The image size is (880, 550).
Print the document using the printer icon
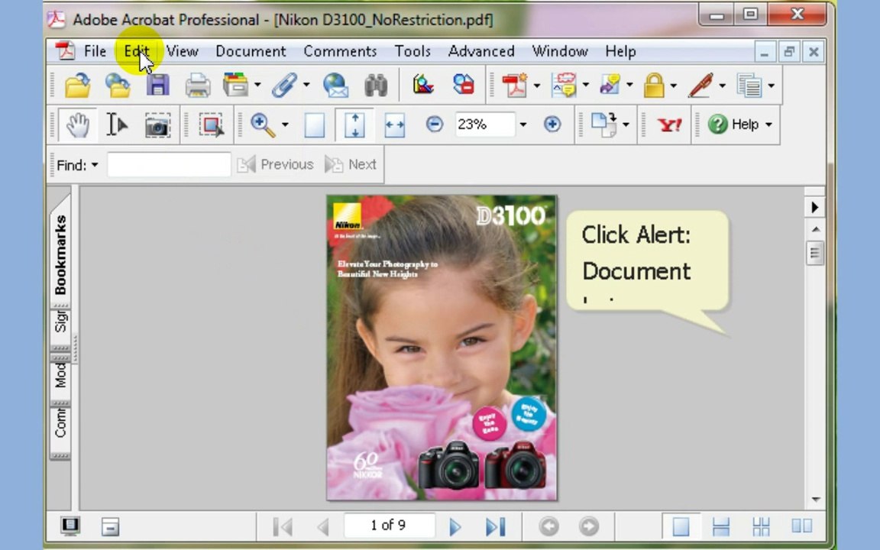(198, 86)
